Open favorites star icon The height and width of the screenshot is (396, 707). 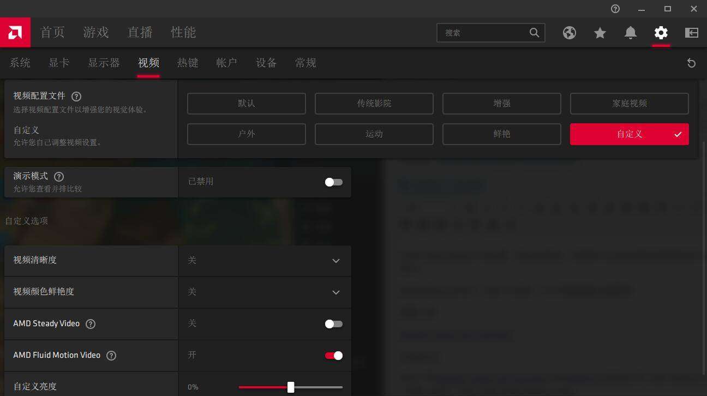600,33
